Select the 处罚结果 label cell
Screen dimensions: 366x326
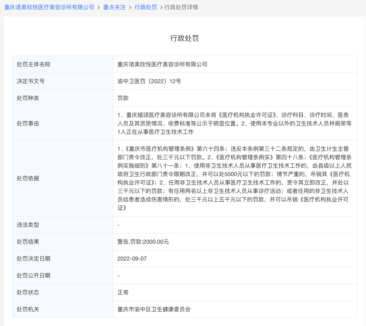(63, 241)
